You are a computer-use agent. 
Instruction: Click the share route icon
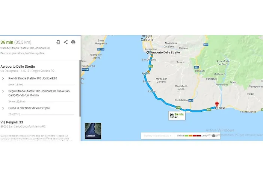pyautogui.click(x=66, y=42)
